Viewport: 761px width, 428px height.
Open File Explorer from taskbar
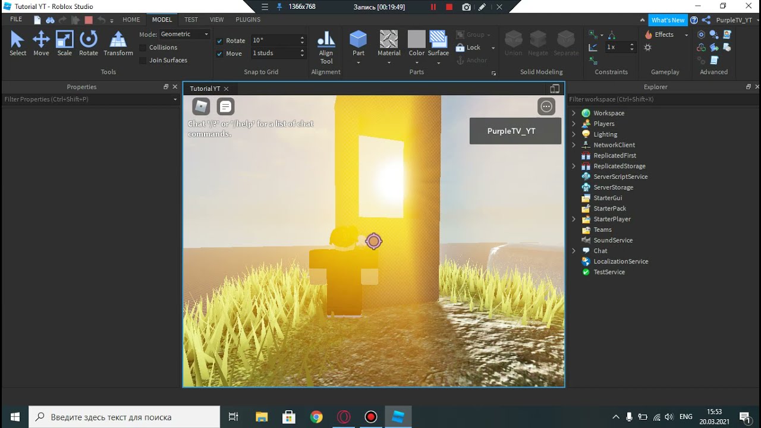pyautogui.click(x=262, y=417)
